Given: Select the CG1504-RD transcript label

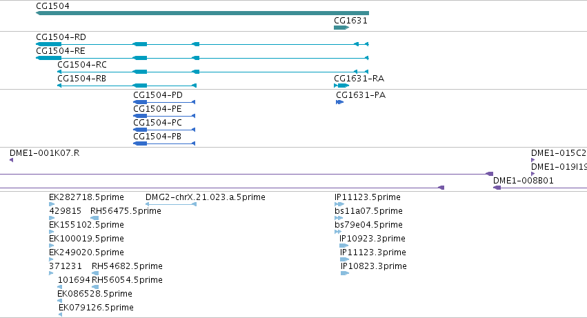Looking at the screenshot, I should [x=61, y=37].
